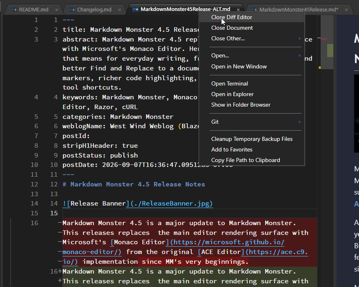Viewport: 359px width, 287px height.
Task: Expand the Git submenu arrow
Action: [x=300, y=122]
